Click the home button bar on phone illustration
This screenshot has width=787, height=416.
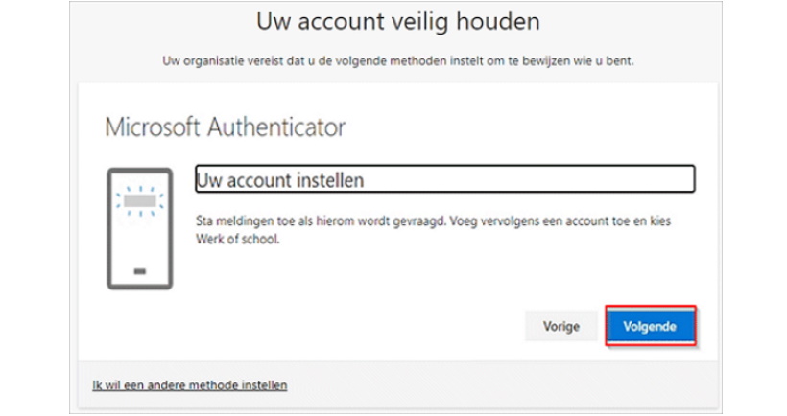(x=140, y=271)
